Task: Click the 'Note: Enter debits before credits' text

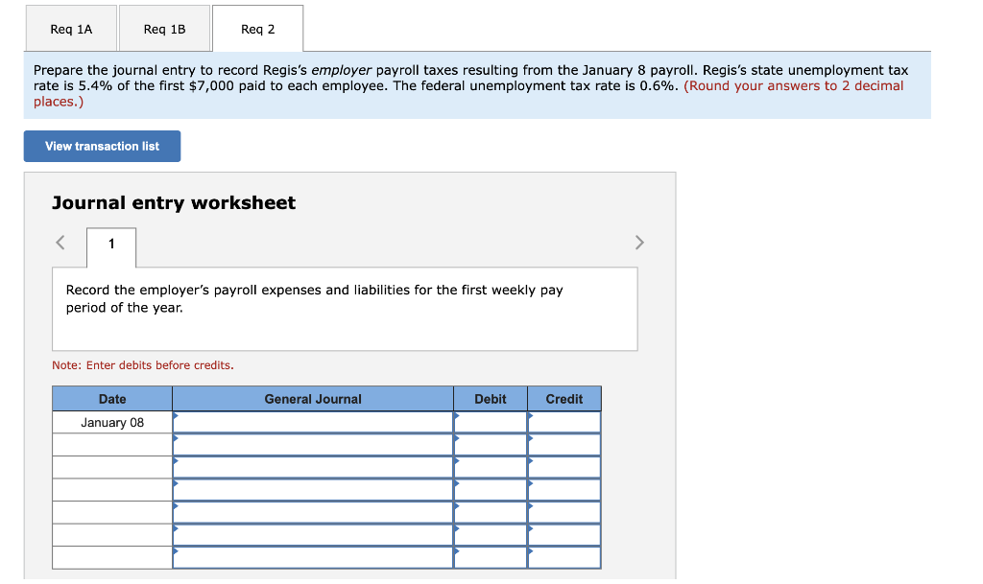Action: [143, 365]
